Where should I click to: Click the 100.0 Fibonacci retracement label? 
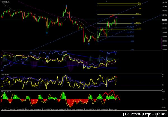click(132, 41)
